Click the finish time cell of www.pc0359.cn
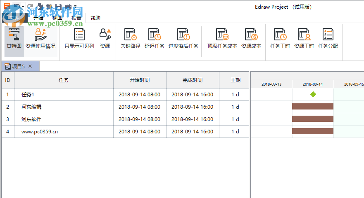The height and width of the screenshot is (198, 364). click(x=193, y=132)
